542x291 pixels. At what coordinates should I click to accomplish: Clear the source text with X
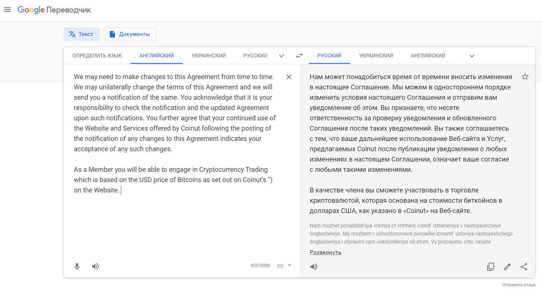[289, 77]
